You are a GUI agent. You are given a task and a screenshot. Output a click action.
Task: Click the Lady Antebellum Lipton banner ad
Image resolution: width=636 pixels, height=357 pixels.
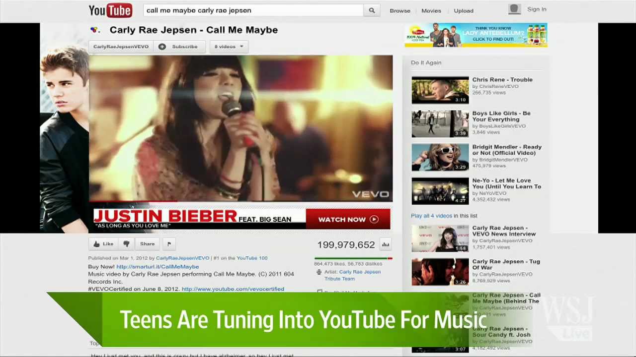click(x=476, y=35)
